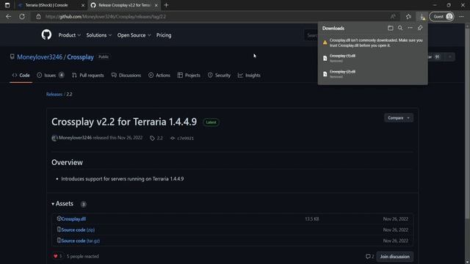Expand the Product dropdown menu

click(x=69, y=35)
